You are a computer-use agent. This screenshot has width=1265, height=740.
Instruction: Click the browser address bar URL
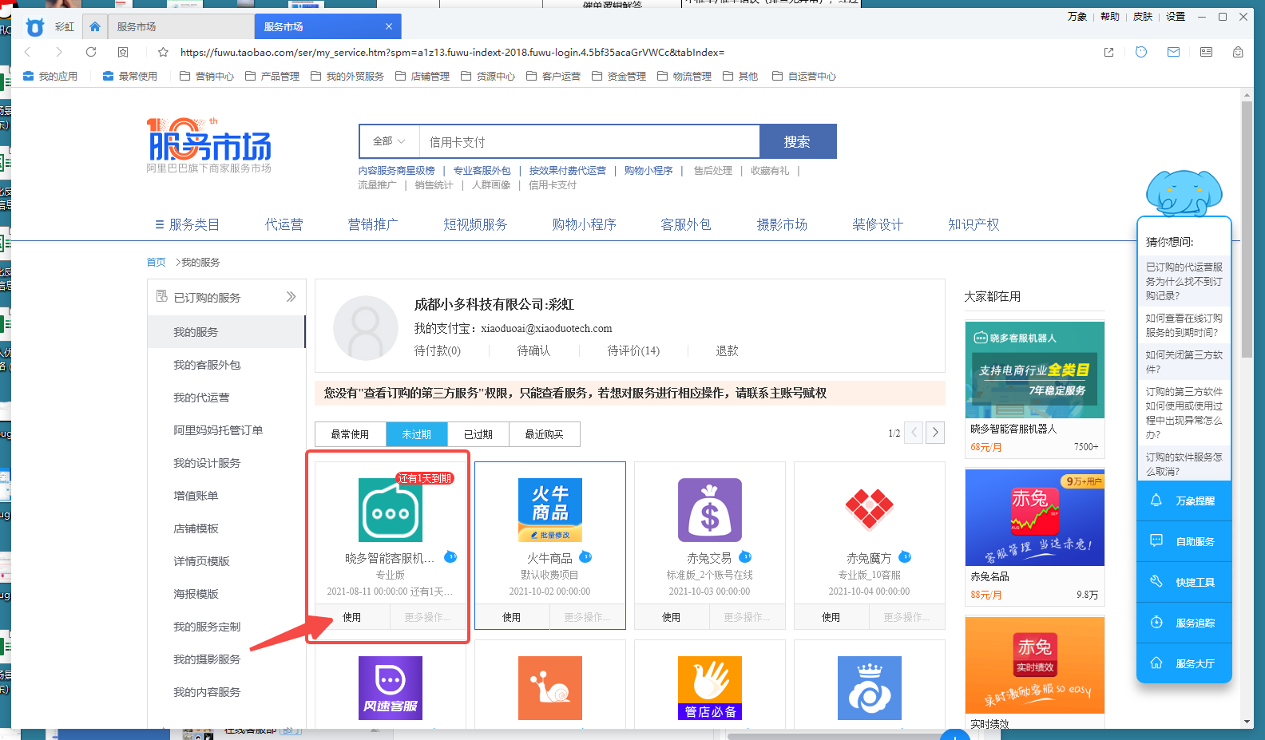coord(452,52)
